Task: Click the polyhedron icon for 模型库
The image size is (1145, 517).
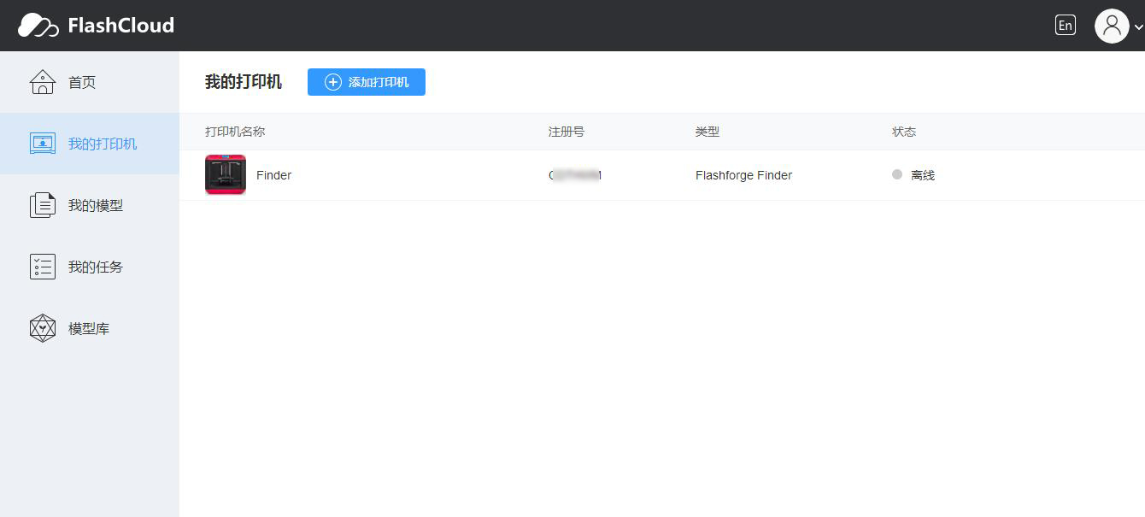Action: (x=43, y=328)
